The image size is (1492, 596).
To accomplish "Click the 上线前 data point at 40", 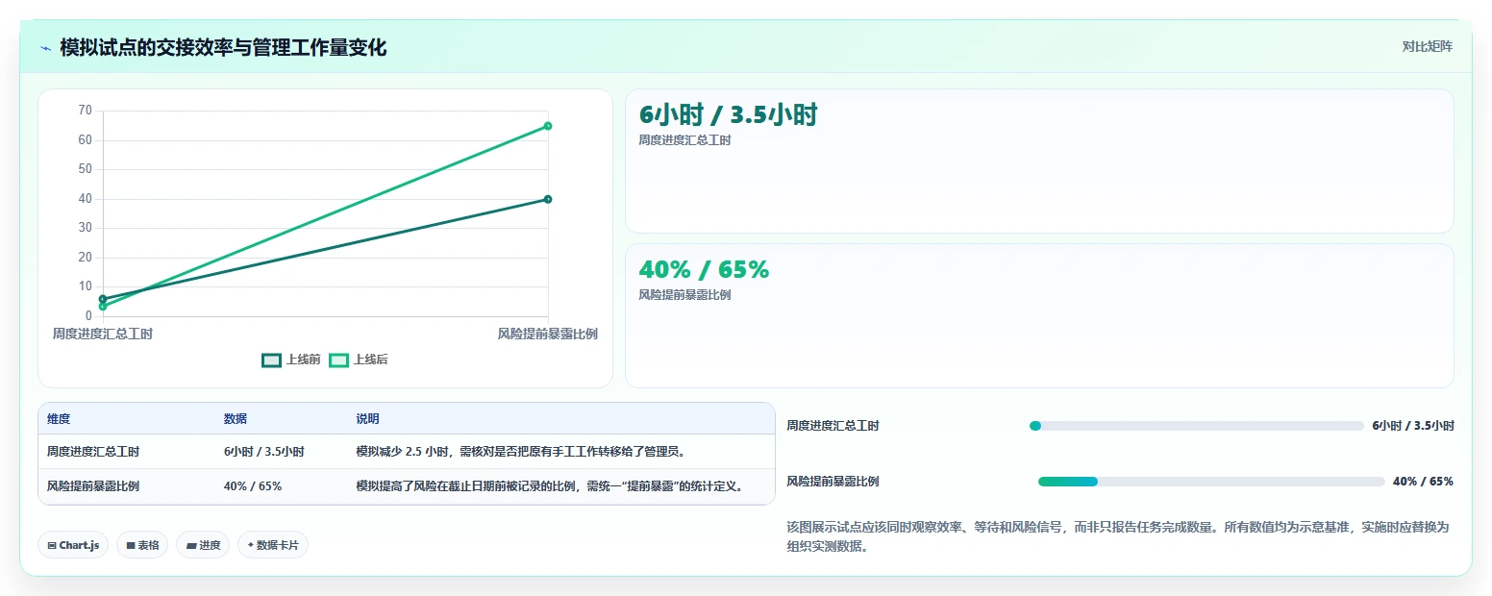I will coord(548,199).
